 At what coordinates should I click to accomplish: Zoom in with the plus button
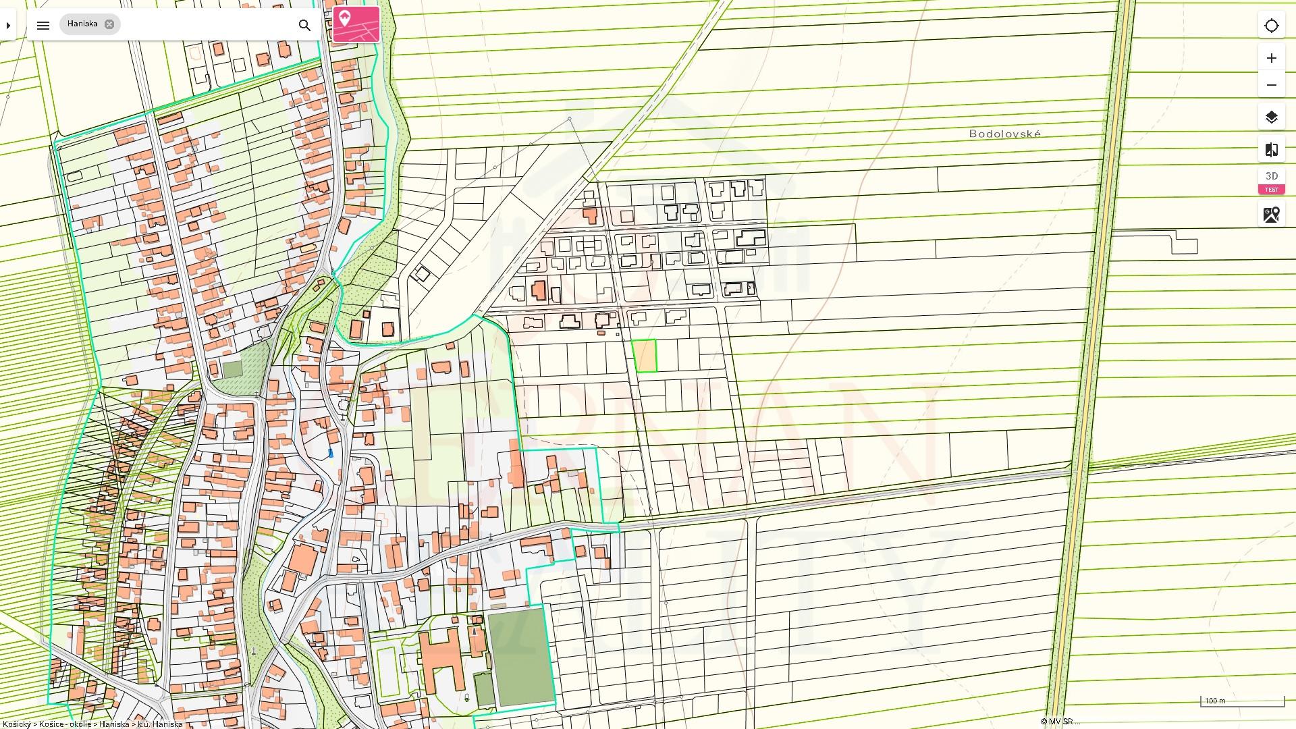click(x=1272, y=58)
